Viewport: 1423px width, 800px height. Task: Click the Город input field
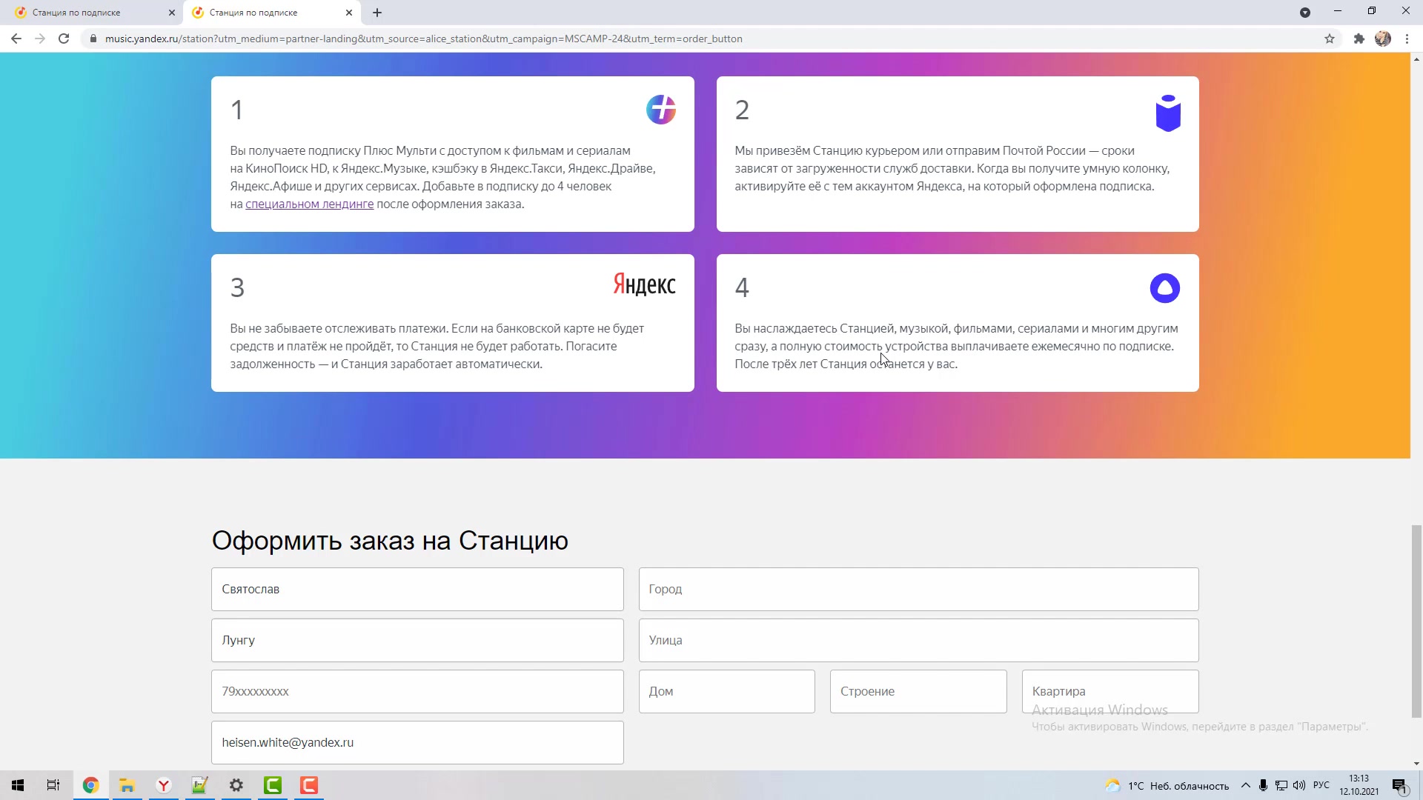[918, 590]
